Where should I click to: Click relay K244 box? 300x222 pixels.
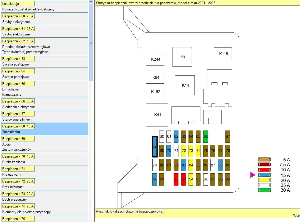click(155, 59)
